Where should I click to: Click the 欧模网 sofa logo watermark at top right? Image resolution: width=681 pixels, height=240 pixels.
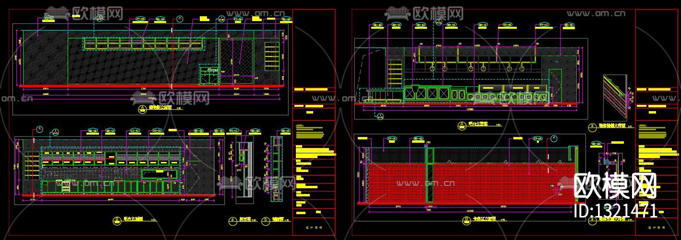[424, 12]
